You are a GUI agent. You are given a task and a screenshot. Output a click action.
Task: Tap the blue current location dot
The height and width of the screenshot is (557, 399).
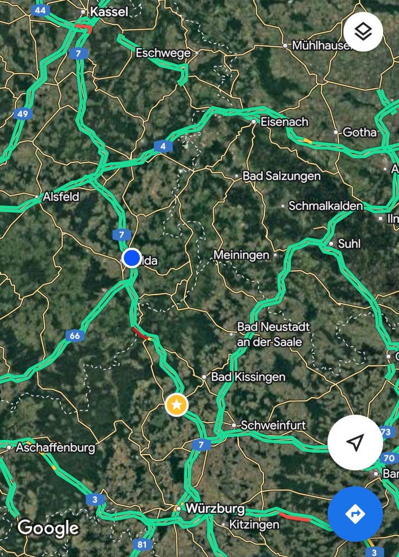pos(132,258)
